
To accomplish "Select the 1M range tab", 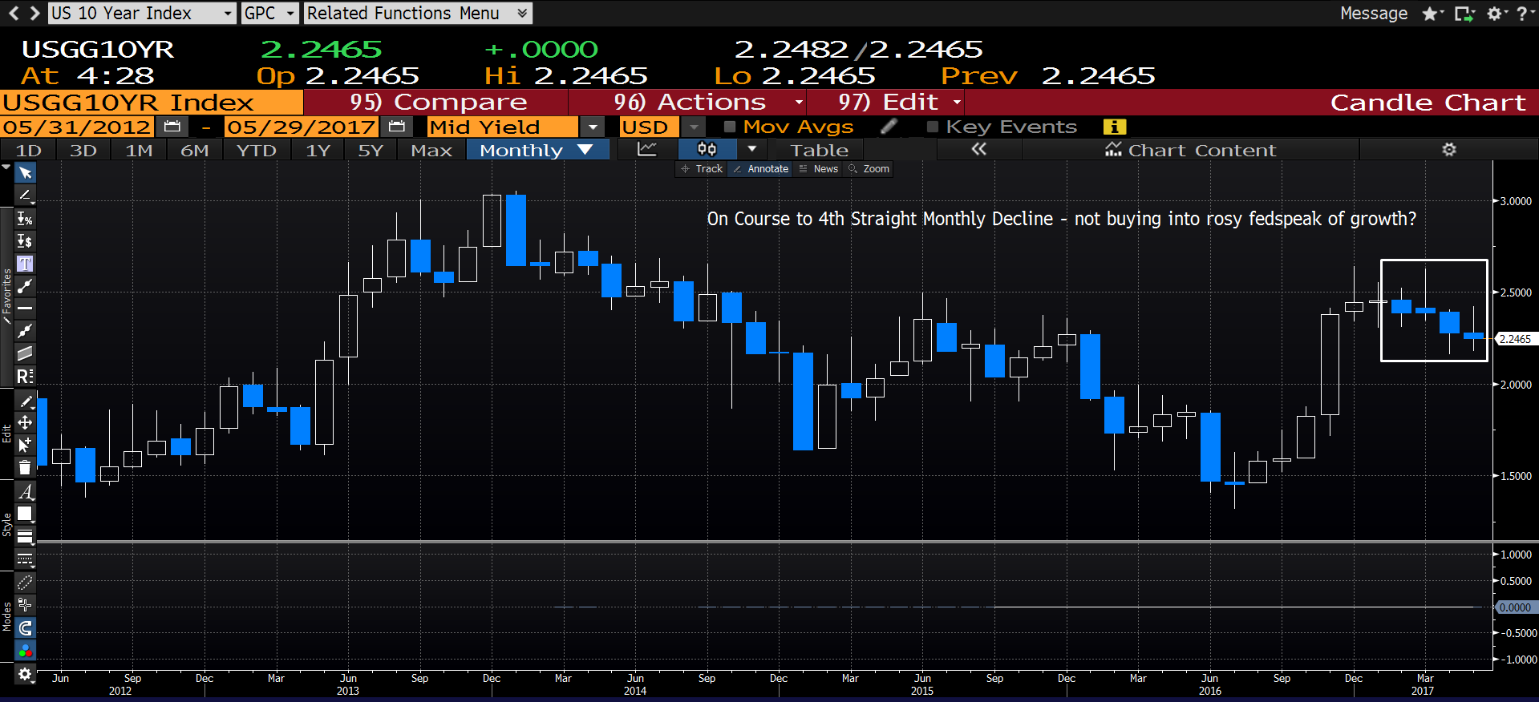I will tap(139, 150).
